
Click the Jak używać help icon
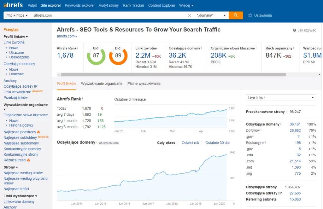295,30
